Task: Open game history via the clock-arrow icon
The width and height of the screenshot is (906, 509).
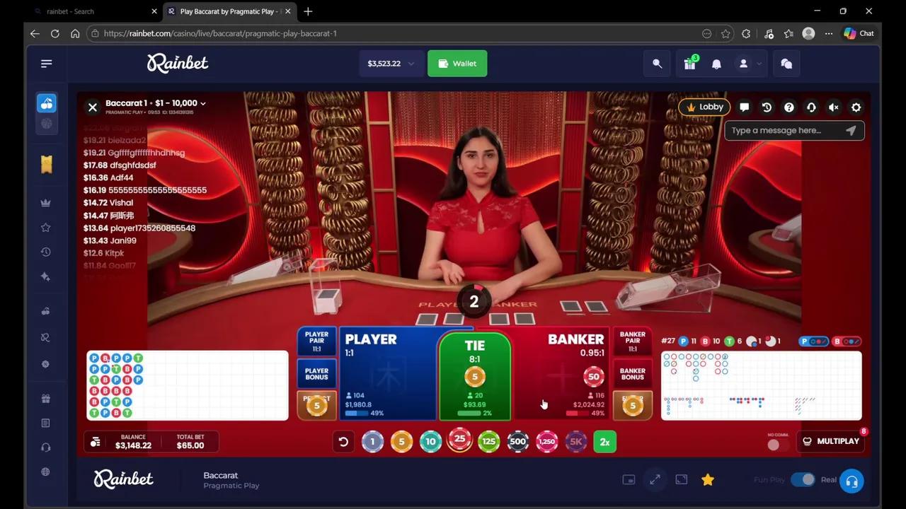Action: pyautogui.click(x=767, y=107)
